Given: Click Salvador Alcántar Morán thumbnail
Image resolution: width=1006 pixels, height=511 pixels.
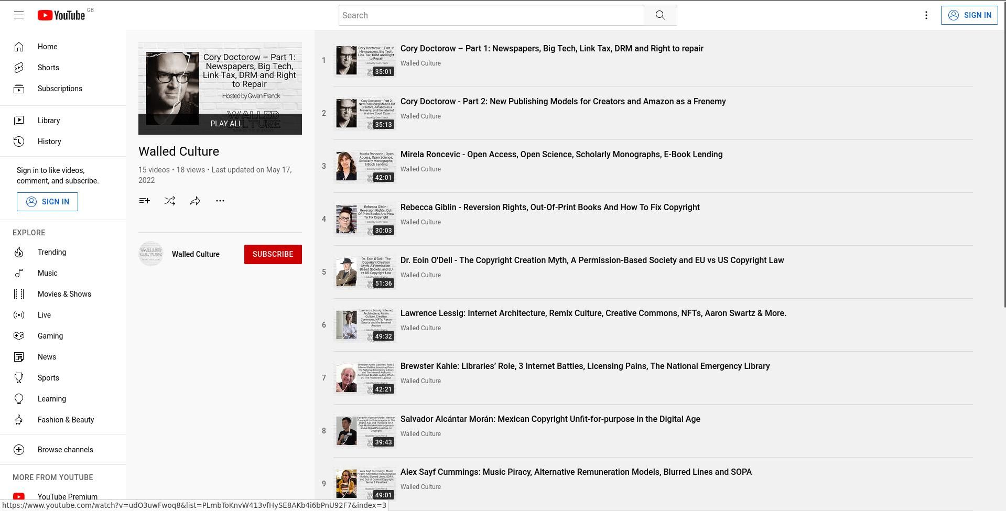Looking at the screenshot, I should click(365, 431).
